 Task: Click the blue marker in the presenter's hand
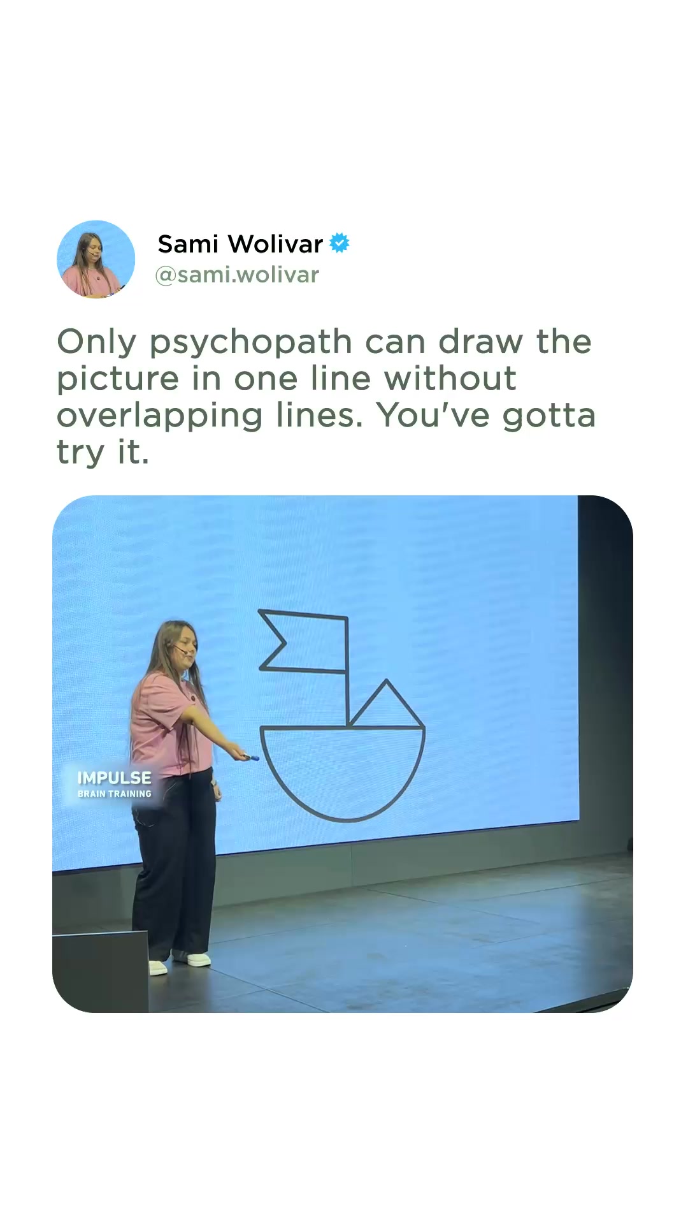click(x=249, y=757)
